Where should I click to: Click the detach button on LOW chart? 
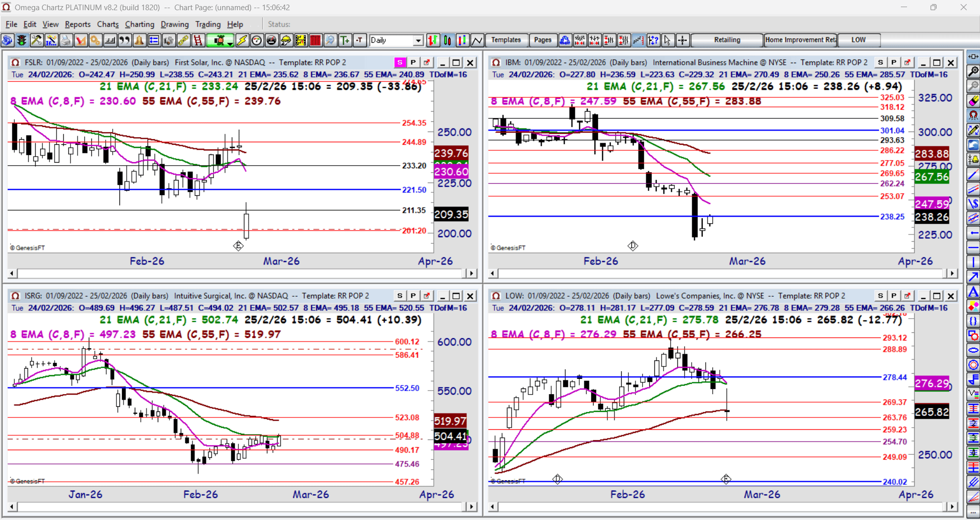907,296
